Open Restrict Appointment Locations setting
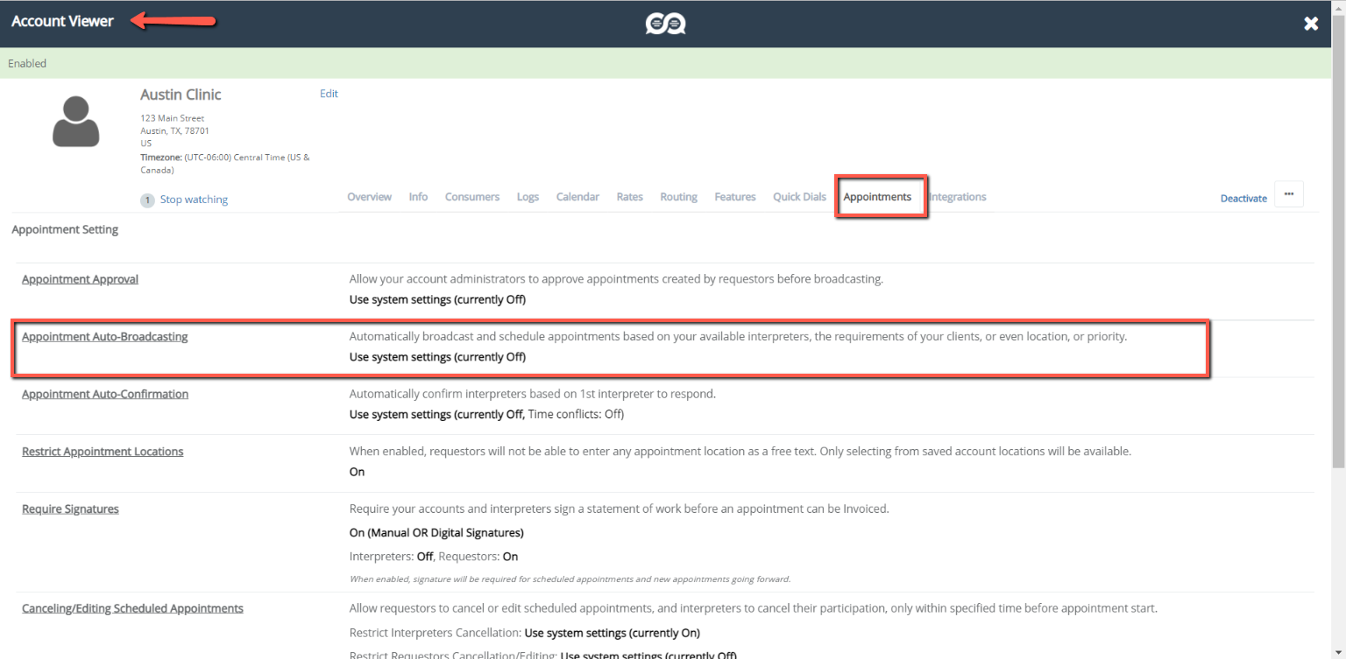 click(x=103, y=452)
